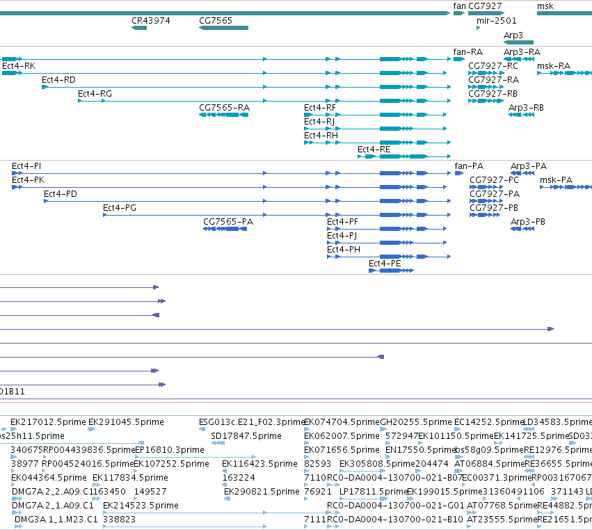Select the CG7565 gene label
The width and height of the screenshot is (592, 530).
216,21
